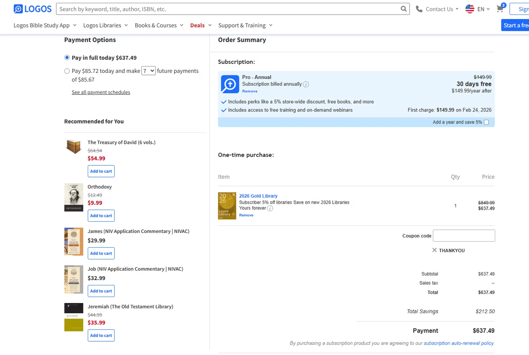Screen dimensions: 529x355
Task: Open the future payments count dropdown
Action: tap(148, 71)
